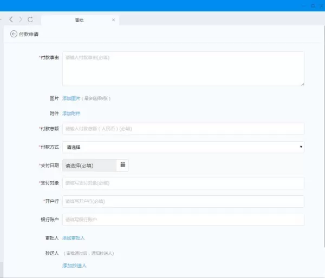
Task: Click the 支付日期 date field
Action: (89, 166)
